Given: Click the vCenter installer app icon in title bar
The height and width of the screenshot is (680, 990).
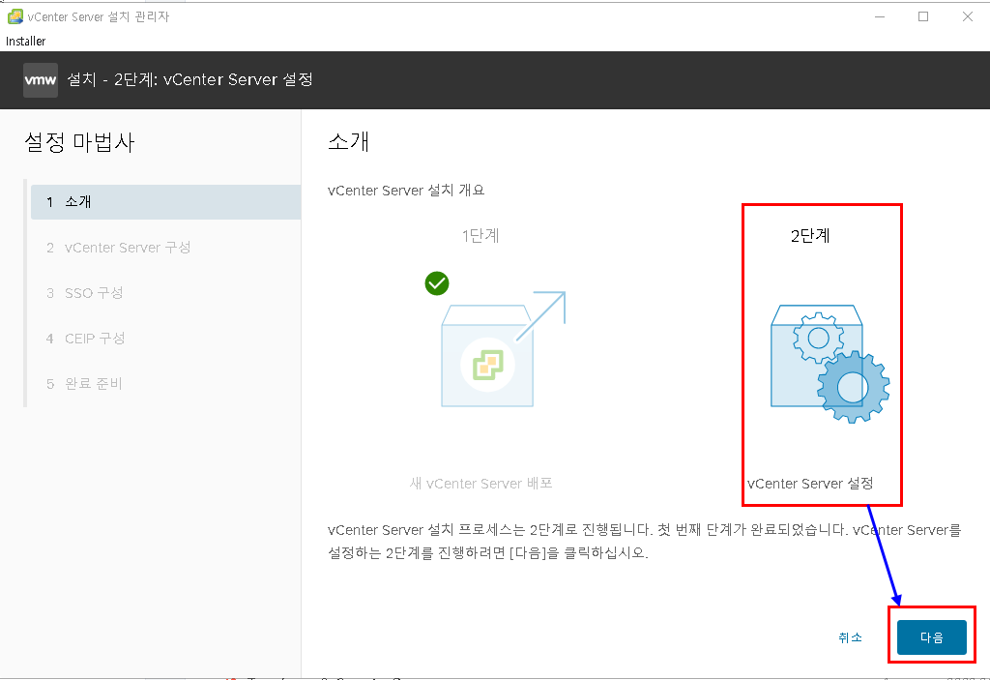Looking at the screenshot, I should pyautogui.click(x=15, y=17).
